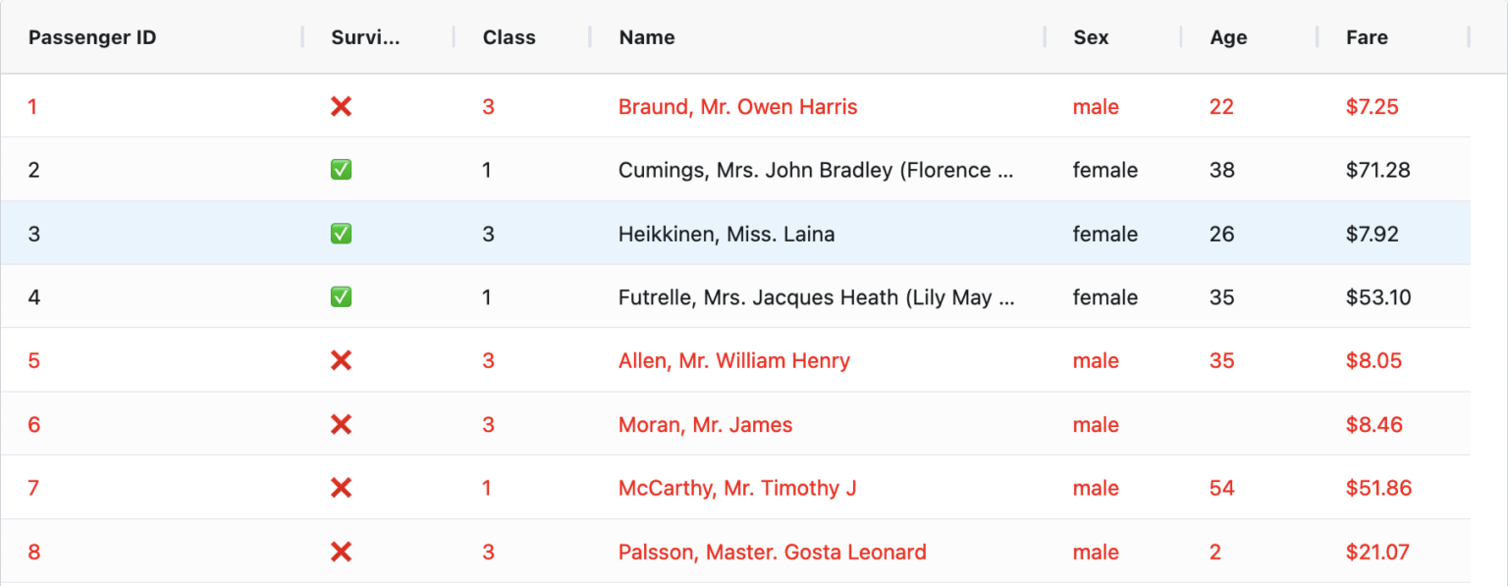Click the red X survived icon for passenger 1
1508x586 pixels.
pyautogui.click(x=341, y=106)
